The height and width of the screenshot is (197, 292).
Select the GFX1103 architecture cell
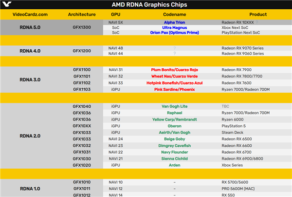pyautogui.click(x=82, y=89)
